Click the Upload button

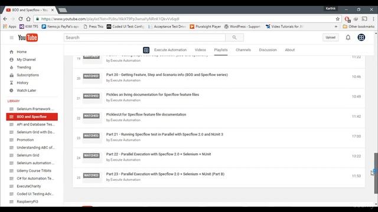tap(330, 38)
